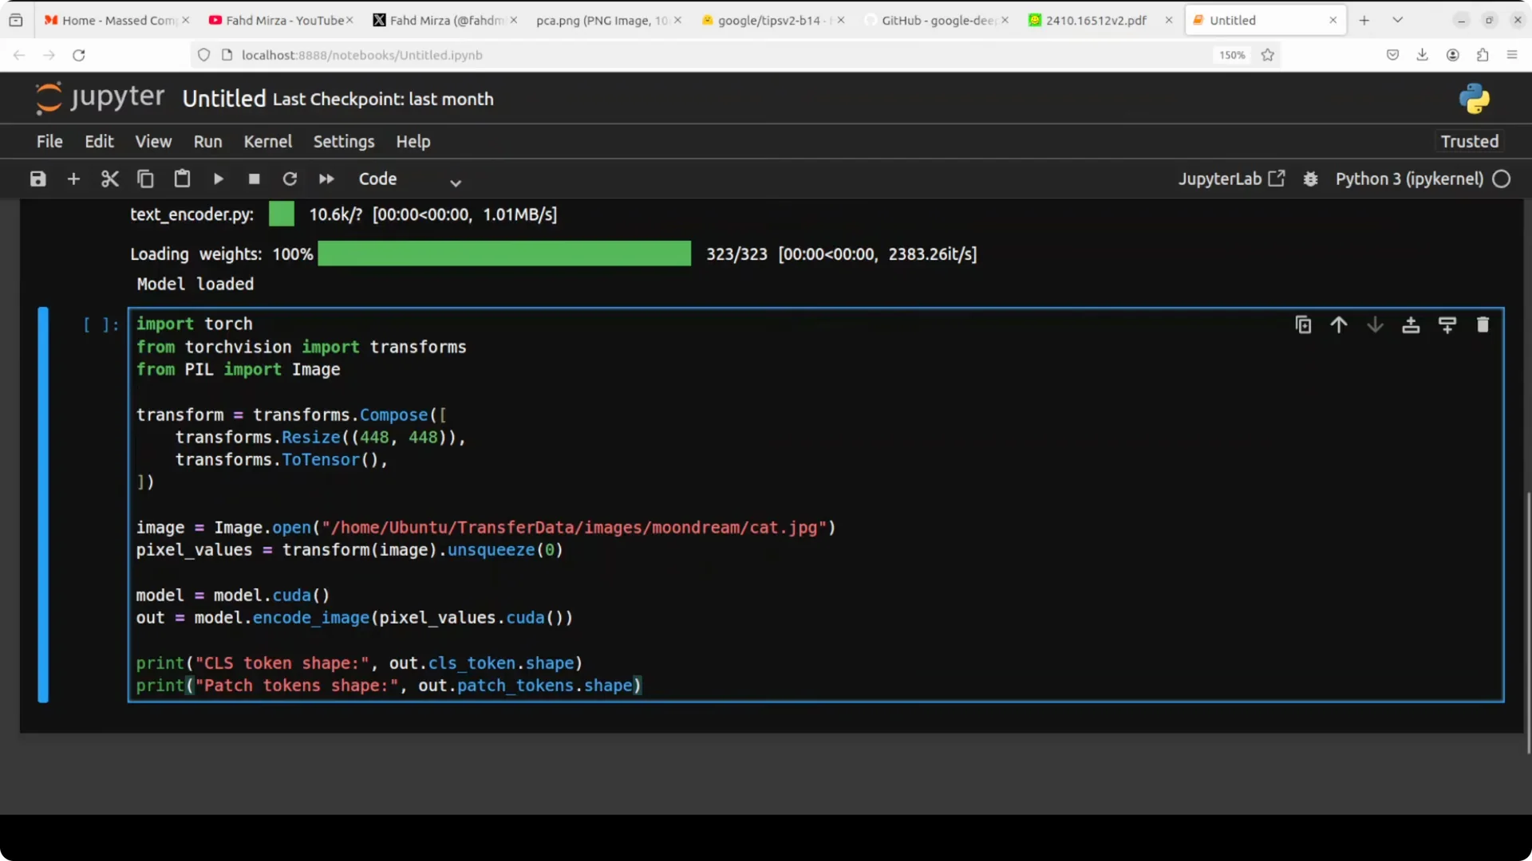The height and width of the screenshot is (861, 1532).
Task: Click the empty cell execution prompt
Action: [101, 324]
